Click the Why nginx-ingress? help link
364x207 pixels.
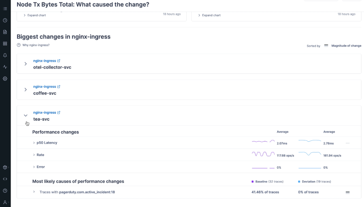(x=36, y=45)
